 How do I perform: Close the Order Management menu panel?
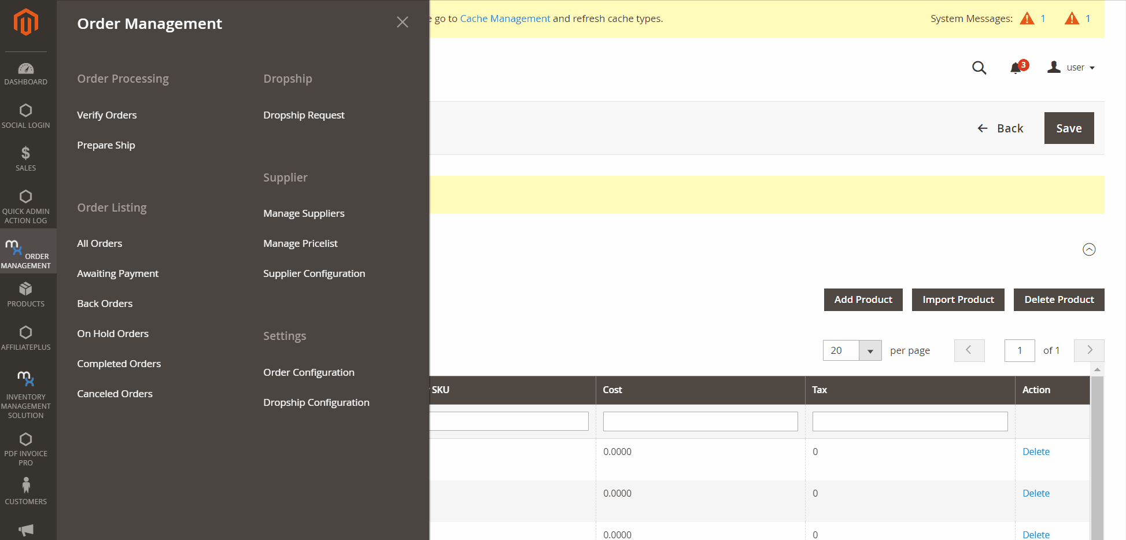403,22
